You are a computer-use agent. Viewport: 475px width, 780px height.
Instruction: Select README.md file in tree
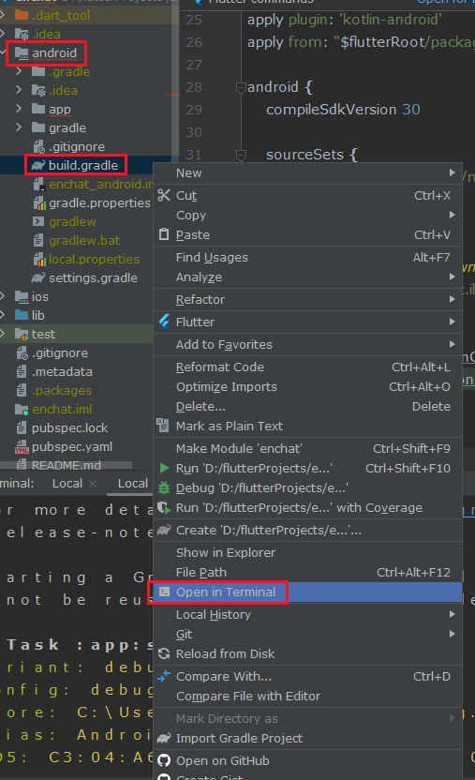pyautogui.click(x=67, y=465)
